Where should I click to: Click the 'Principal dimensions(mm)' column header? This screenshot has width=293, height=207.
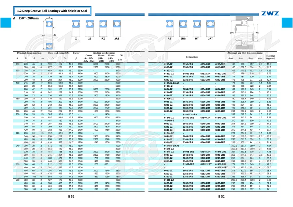30,53
